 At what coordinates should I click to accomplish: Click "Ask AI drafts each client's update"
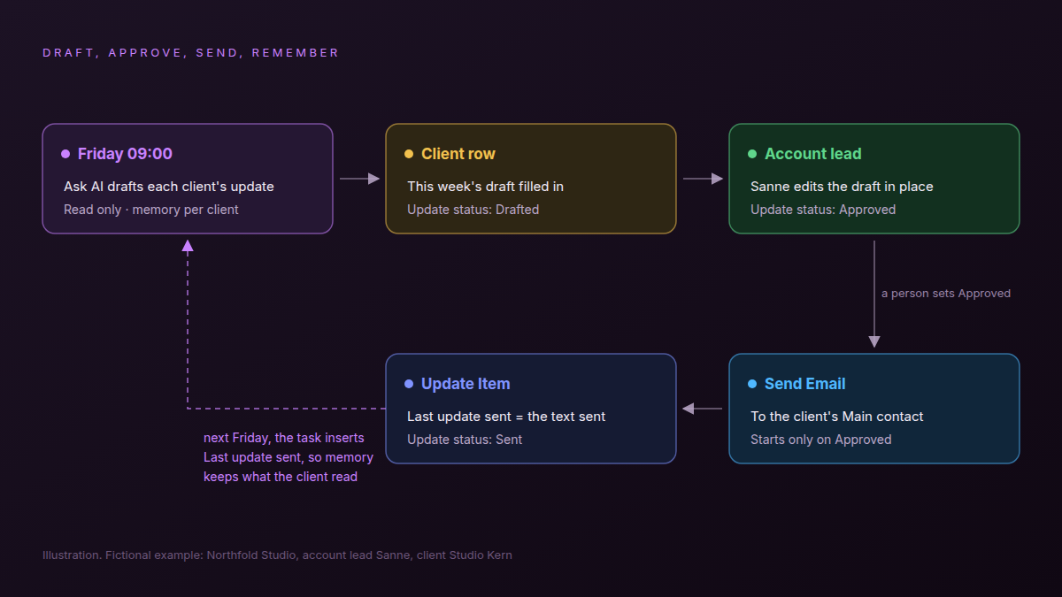point(169,187)
